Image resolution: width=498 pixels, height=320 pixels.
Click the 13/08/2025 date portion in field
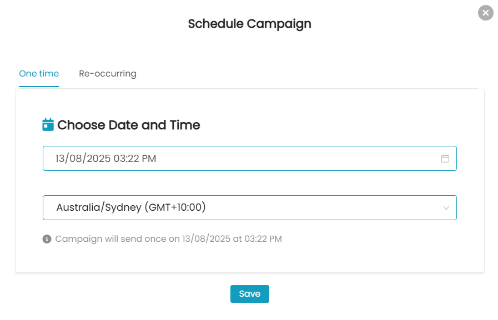click(83, 159)
